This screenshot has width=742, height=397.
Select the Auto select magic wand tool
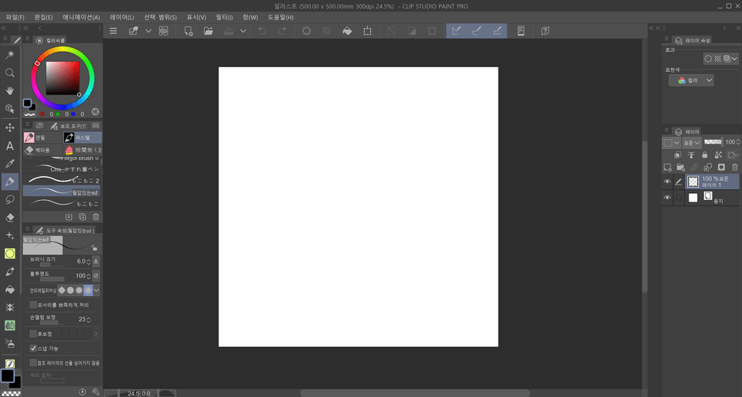(9, 55)
